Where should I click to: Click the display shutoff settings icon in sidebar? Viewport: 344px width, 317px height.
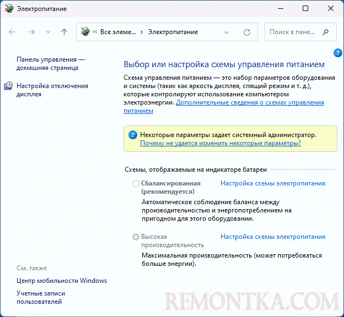click(8, 86)
